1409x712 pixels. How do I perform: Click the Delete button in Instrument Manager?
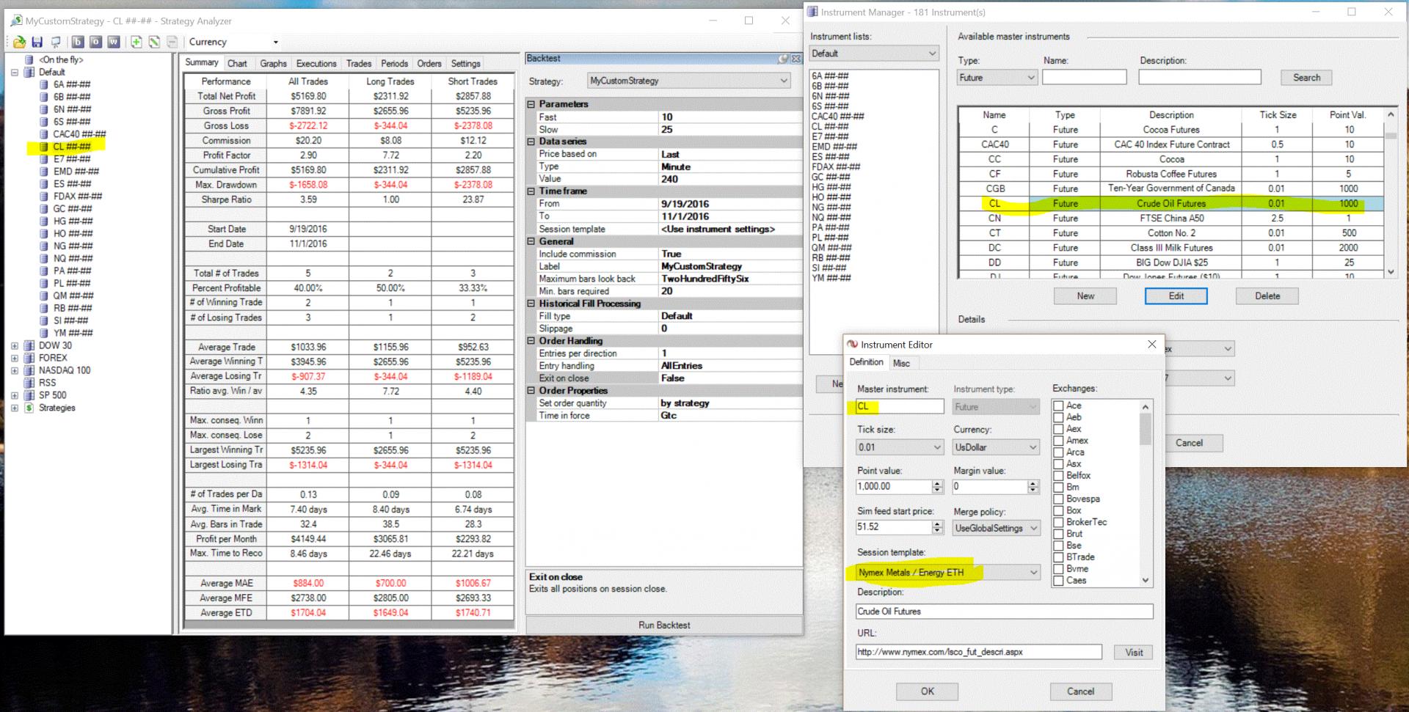click(1267, 296)
